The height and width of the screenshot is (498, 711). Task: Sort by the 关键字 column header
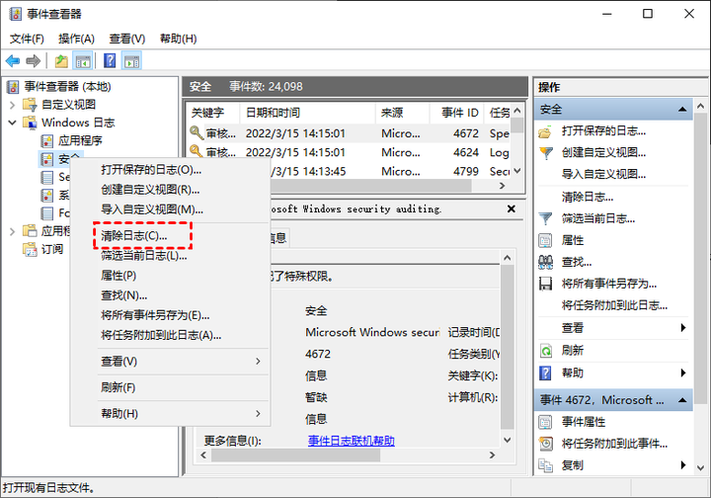click(x=214, y=113)
